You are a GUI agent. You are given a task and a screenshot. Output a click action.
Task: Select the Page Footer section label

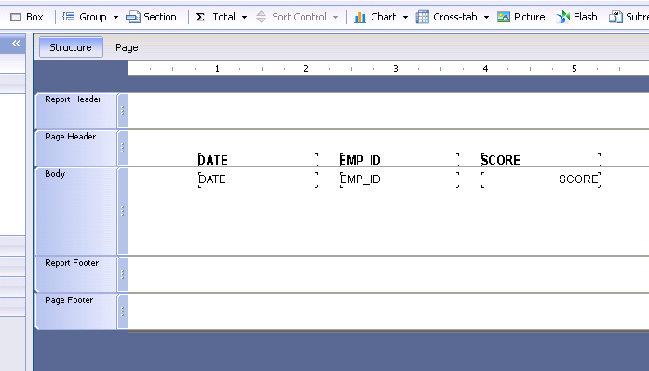click(69, 300)
